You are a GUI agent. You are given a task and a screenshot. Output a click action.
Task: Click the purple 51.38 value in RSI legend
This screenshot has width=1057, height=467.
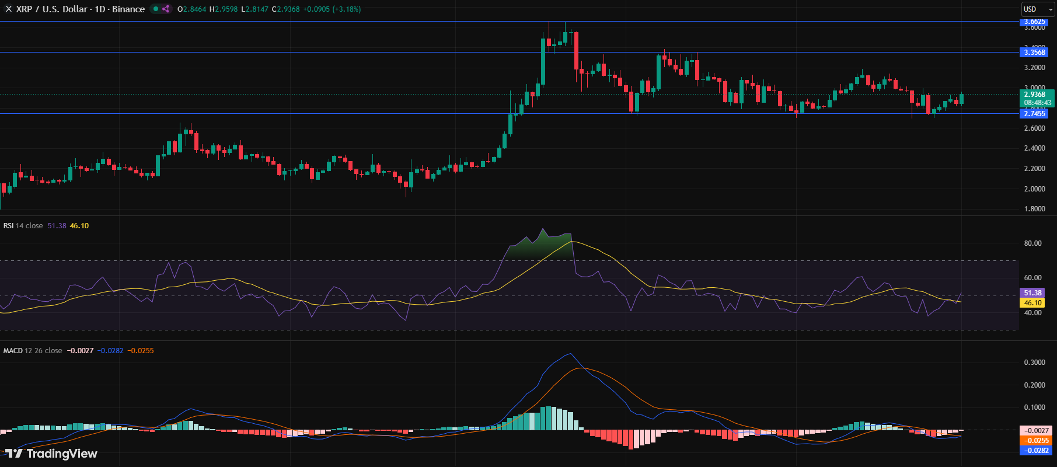point(57,226)
